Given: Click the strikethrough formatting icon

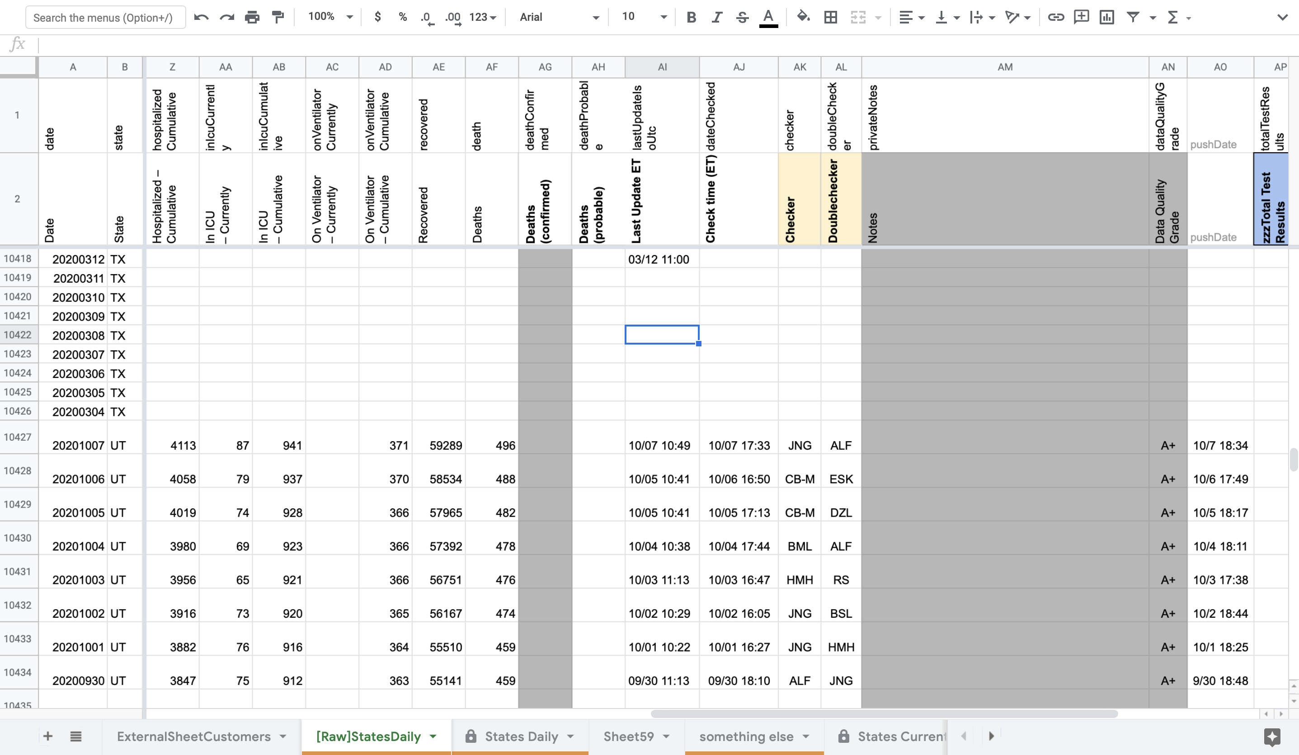Looking at the screenshot, I should pos(742,17).
